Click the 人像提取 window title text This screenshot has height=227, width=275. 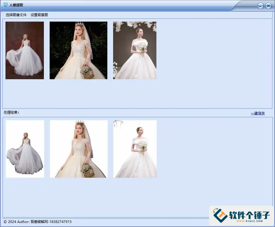(16, 5)
